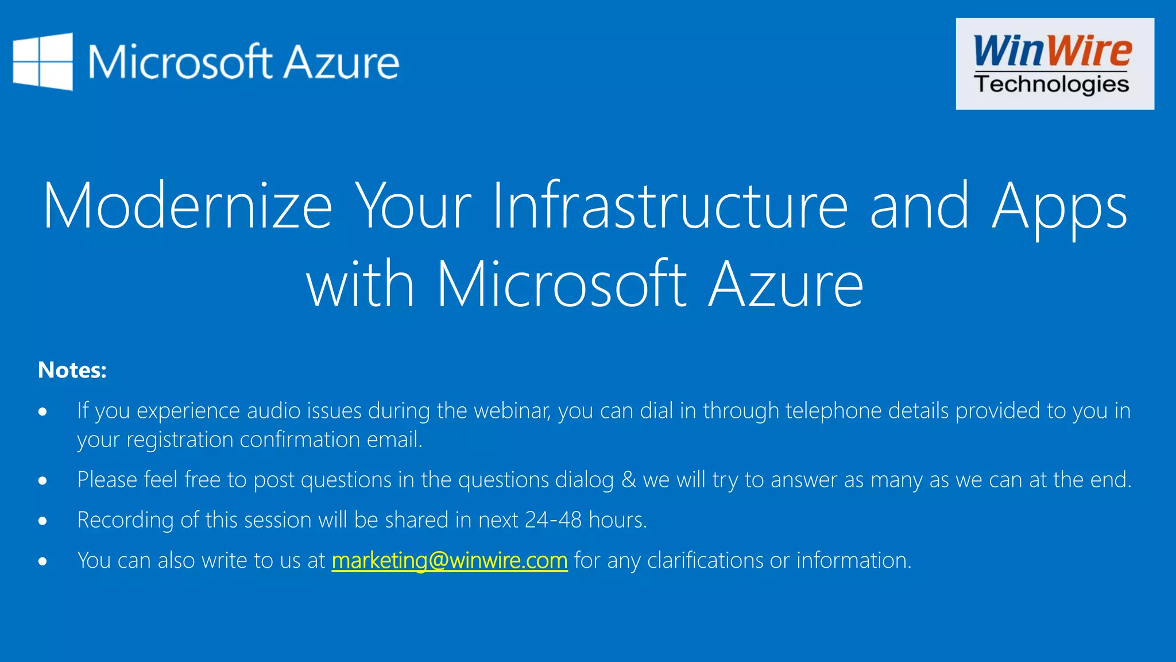Click the bullet dot before post questions note

[x=42, y=480]
